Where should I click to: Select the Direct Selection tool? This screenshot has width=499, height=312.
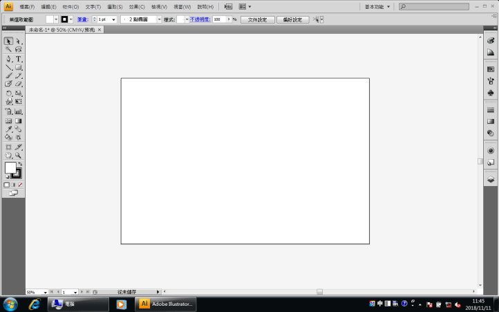click(19, 41)
